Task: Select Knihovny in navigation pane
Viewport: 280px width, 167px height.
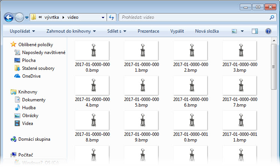Action: 28,92
